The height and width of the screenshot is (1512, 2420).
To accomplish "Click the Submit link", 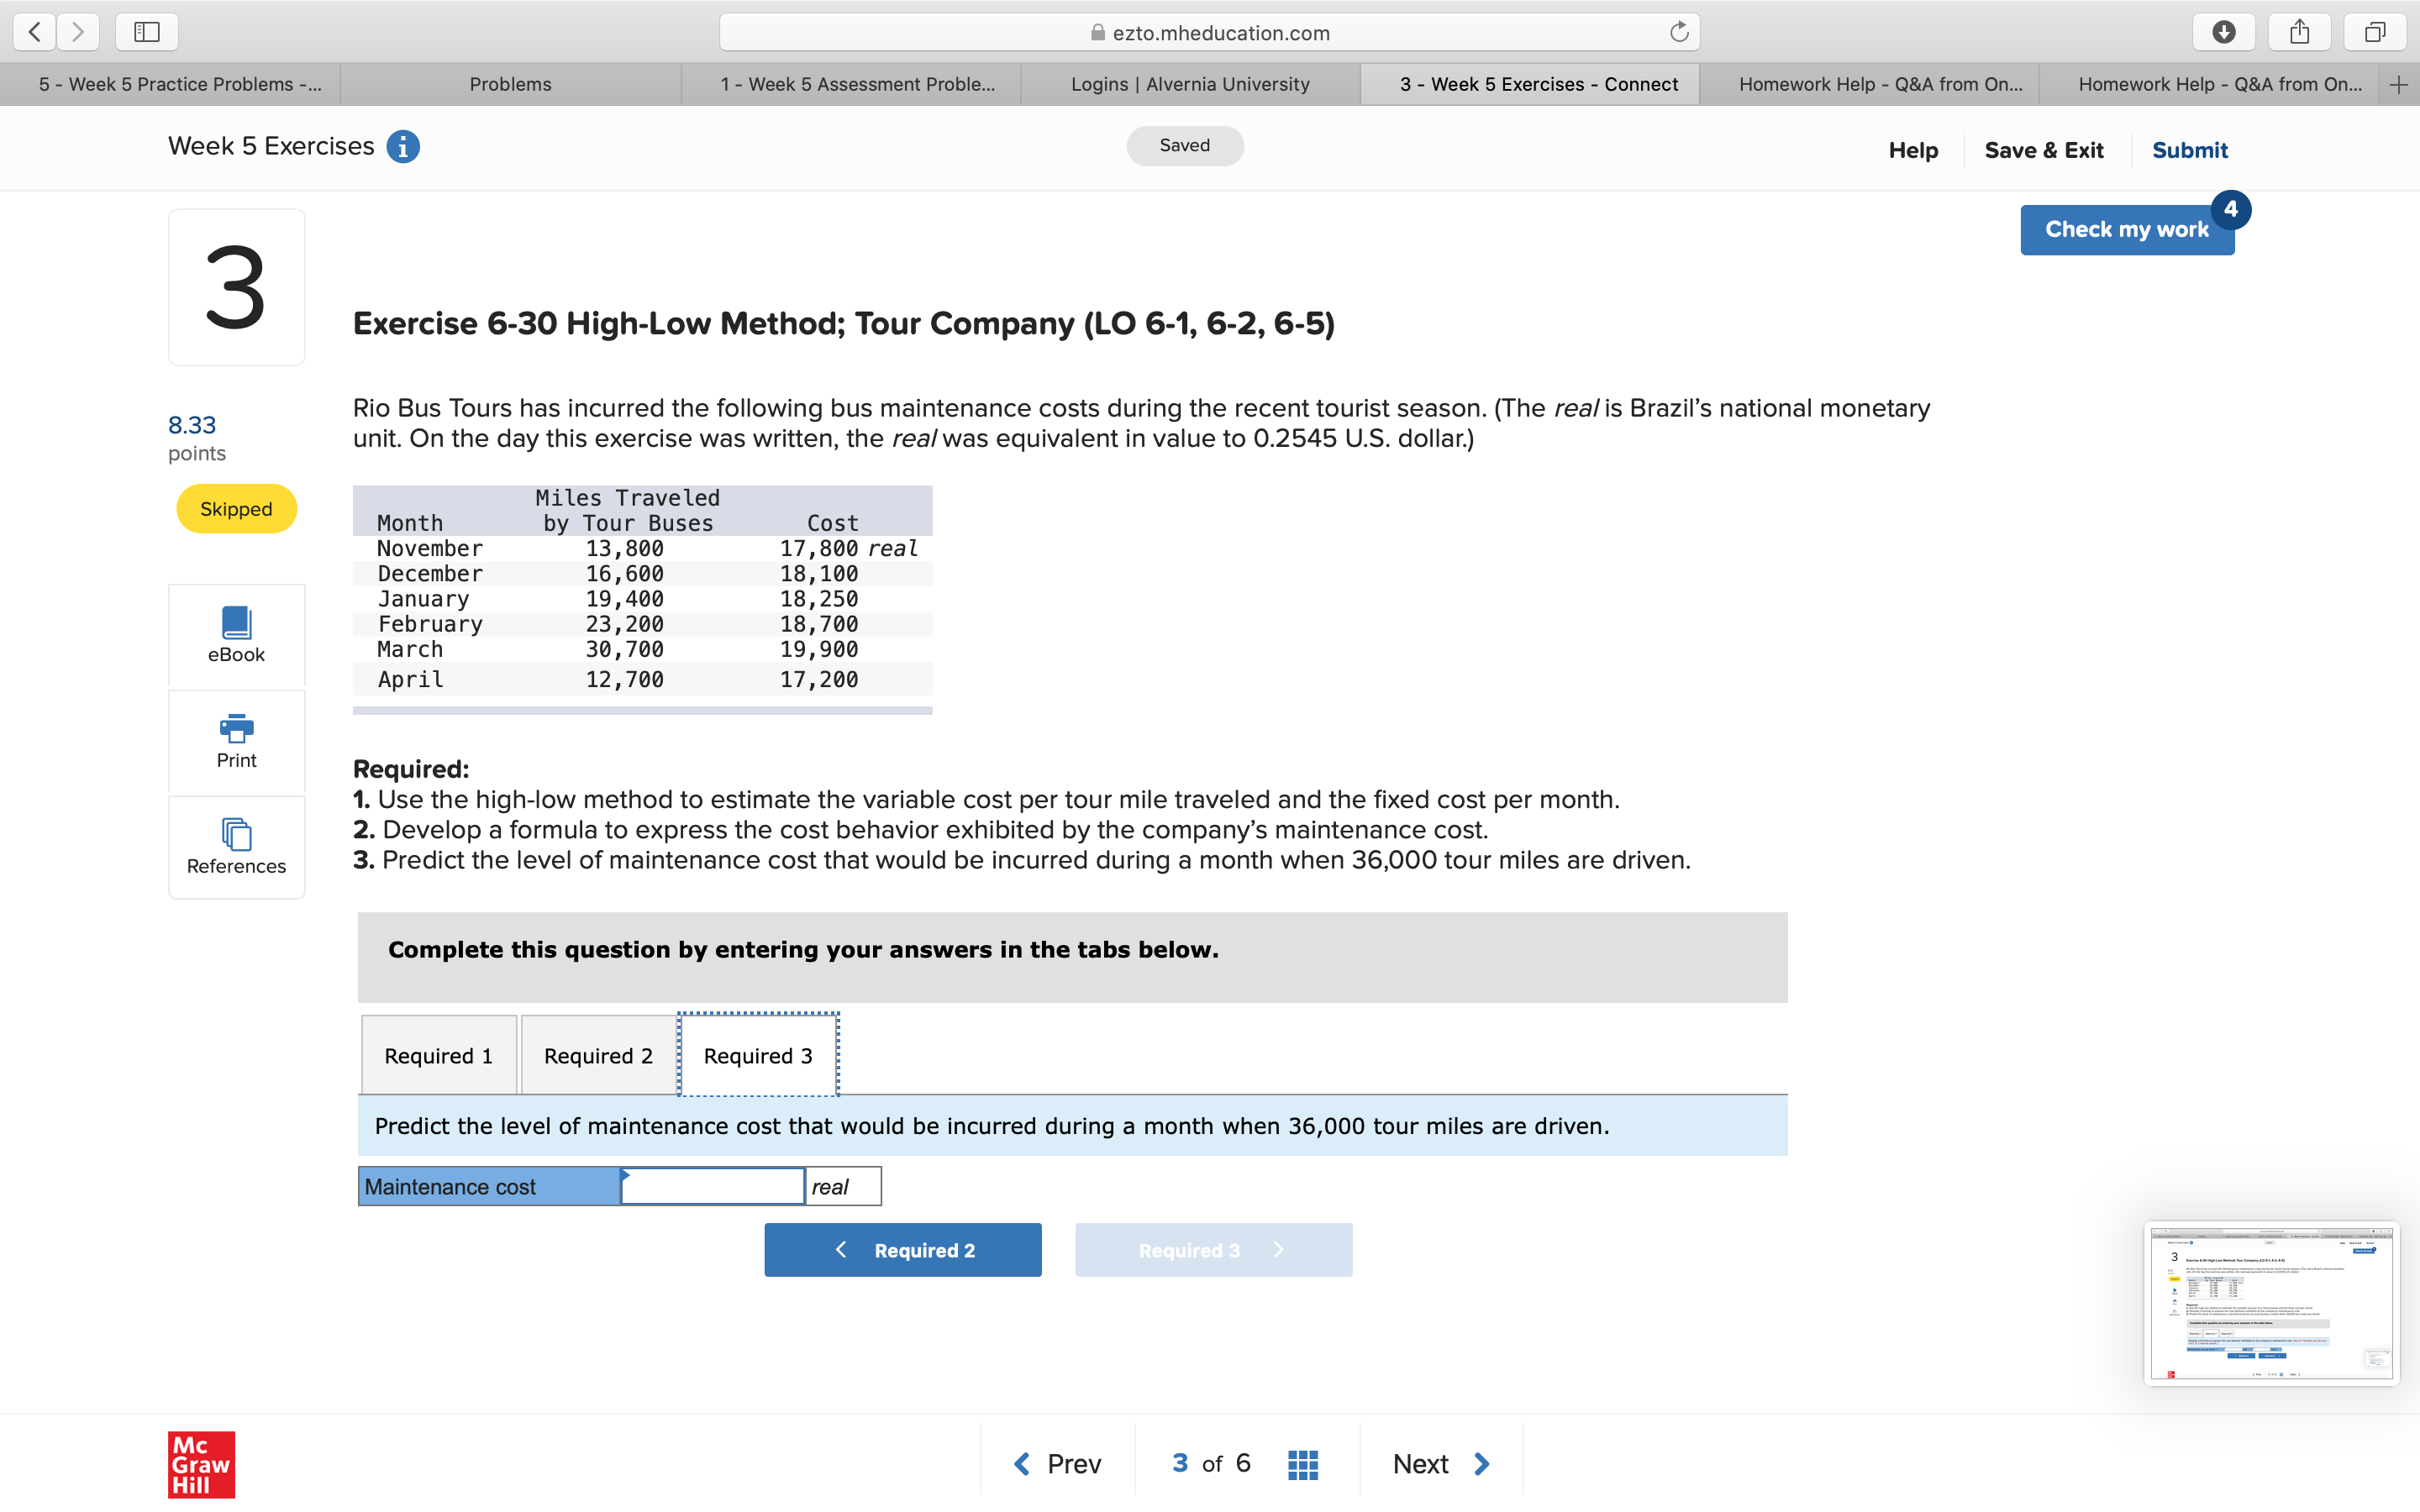I will 2190,150.
